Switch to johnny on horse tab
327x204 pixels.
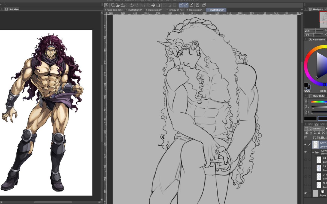tap(175, 10)
